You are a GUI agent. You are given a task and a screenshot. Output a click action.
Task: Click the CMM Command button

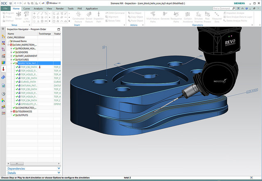pyautogui.click(x=115, y=13)
